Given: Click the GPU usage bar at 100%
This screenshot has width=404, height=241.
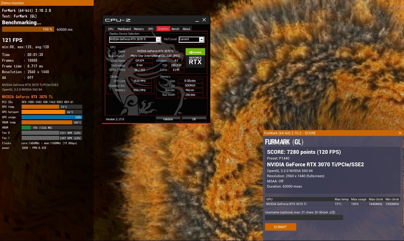Looking at the screenshot, I should 52,117.
